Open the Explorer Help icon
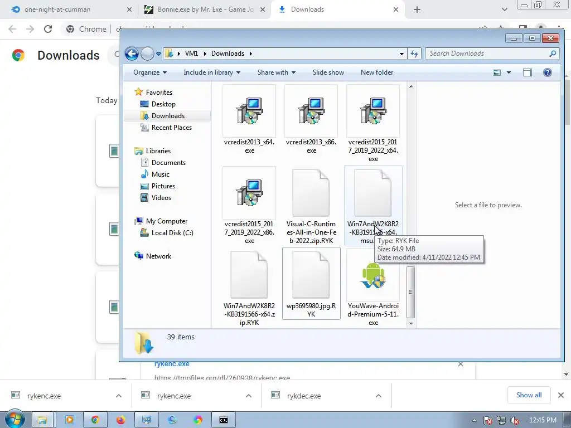The width and height of the screenshot is (571, 428). [x=548, y=72]
